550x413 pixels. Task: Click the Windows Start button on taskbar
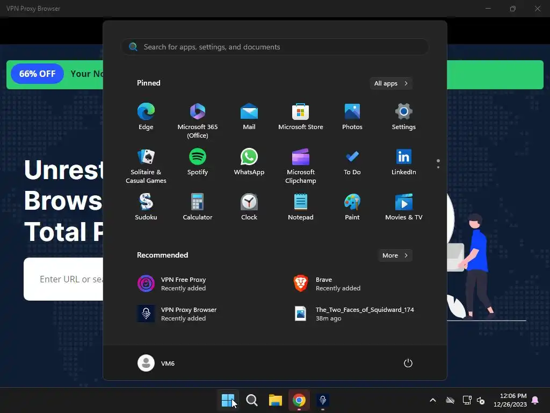[x=228, y=400]
